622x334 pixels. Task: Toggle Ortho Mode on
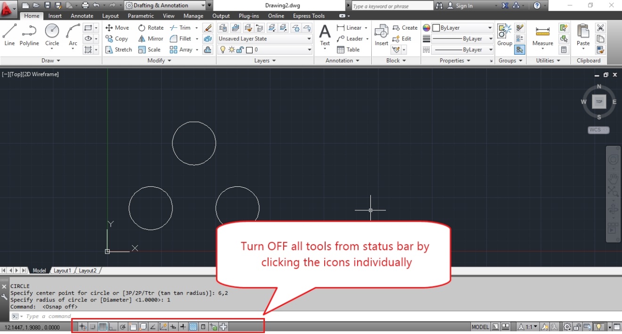point(113,326)
